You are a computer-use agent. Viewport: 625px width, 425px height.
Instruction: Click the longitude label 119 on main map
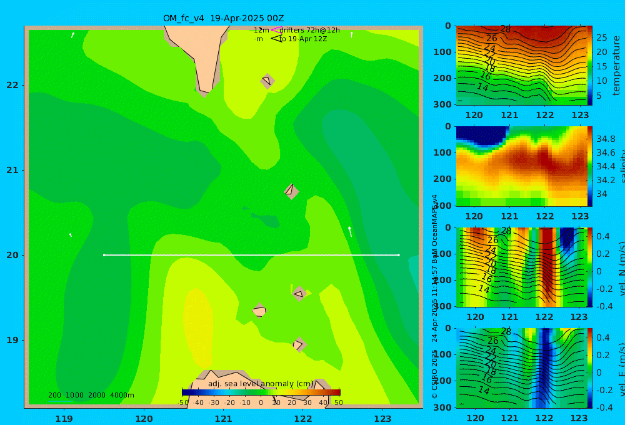pyautogui.click(x=64, y=419)
